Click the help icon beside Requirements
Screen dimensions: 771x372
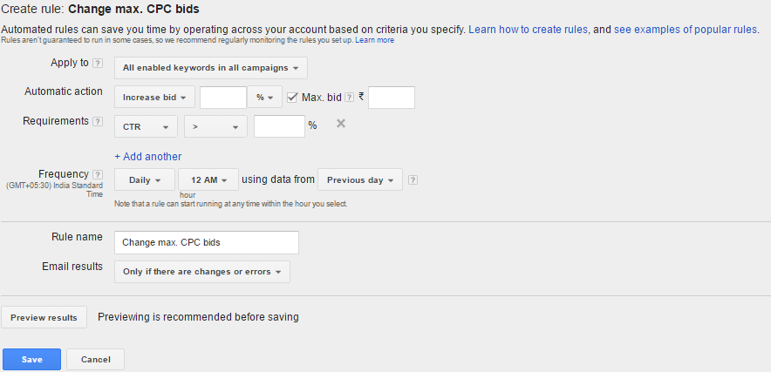coord(98,121)
